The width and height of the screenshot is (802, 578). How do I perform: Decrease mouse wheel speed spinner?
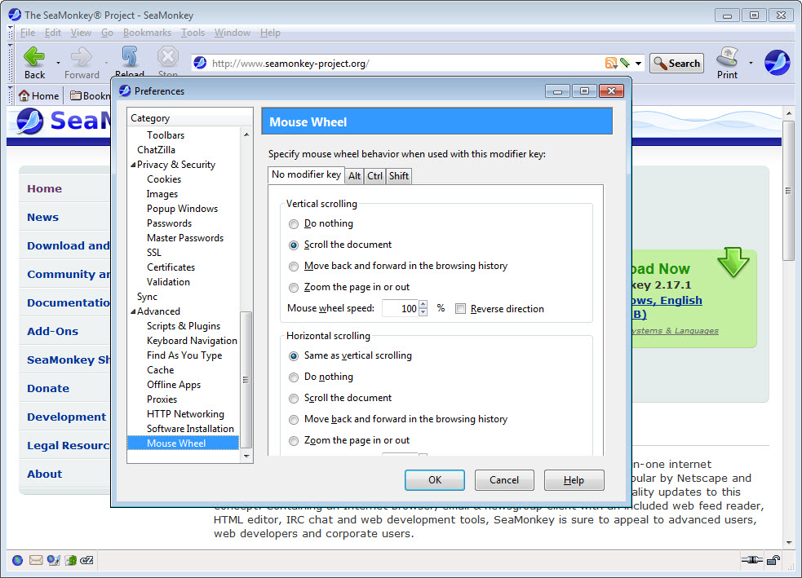(x=423, y=312)
